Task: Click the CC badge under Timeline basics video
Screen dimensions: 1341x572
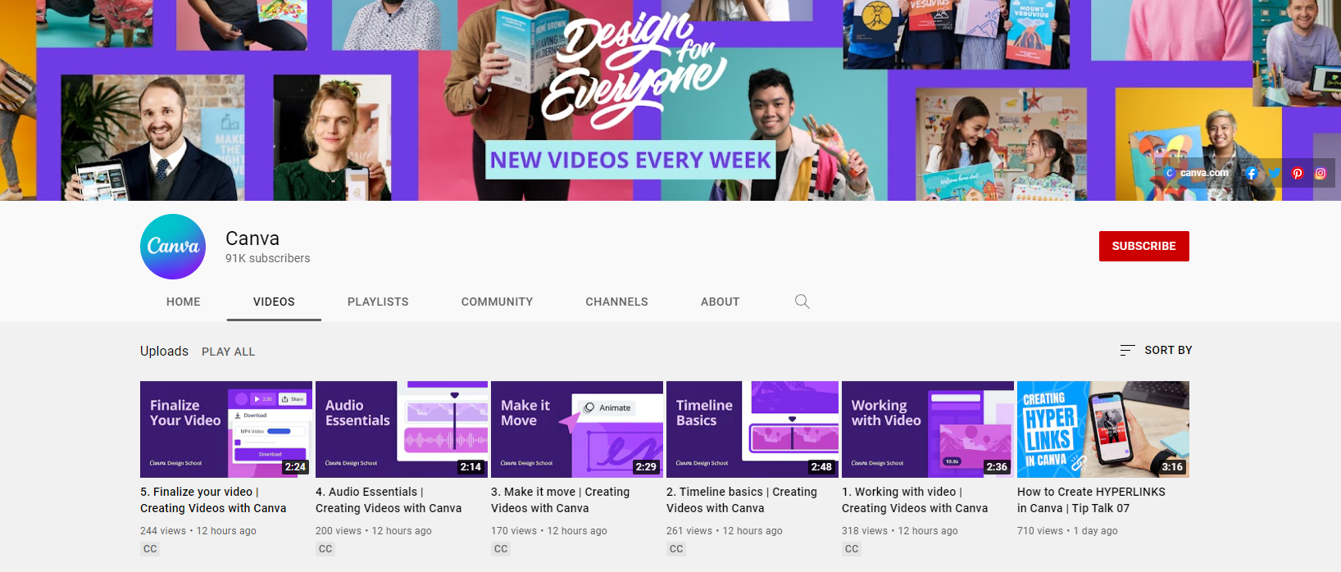Action: 676,549
